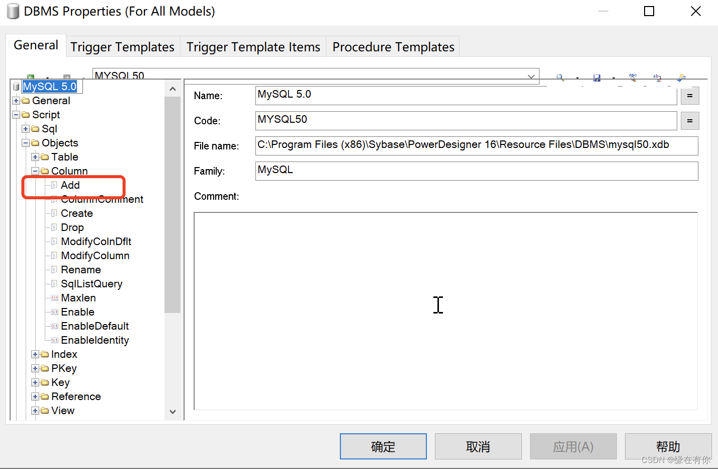The width and height of the screenshot is (718, 469).
Task: Click into the File name field
Action: pyautogui.click(x=477, y=145)
